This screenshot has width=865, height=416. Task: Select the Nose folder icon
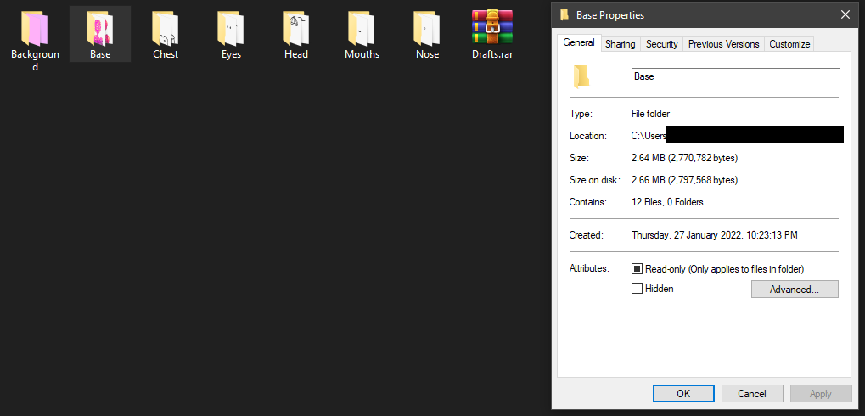click(428, 28)
